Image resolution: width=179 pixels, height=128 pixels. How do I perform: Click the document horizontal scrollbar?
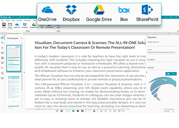click(78, 109)
